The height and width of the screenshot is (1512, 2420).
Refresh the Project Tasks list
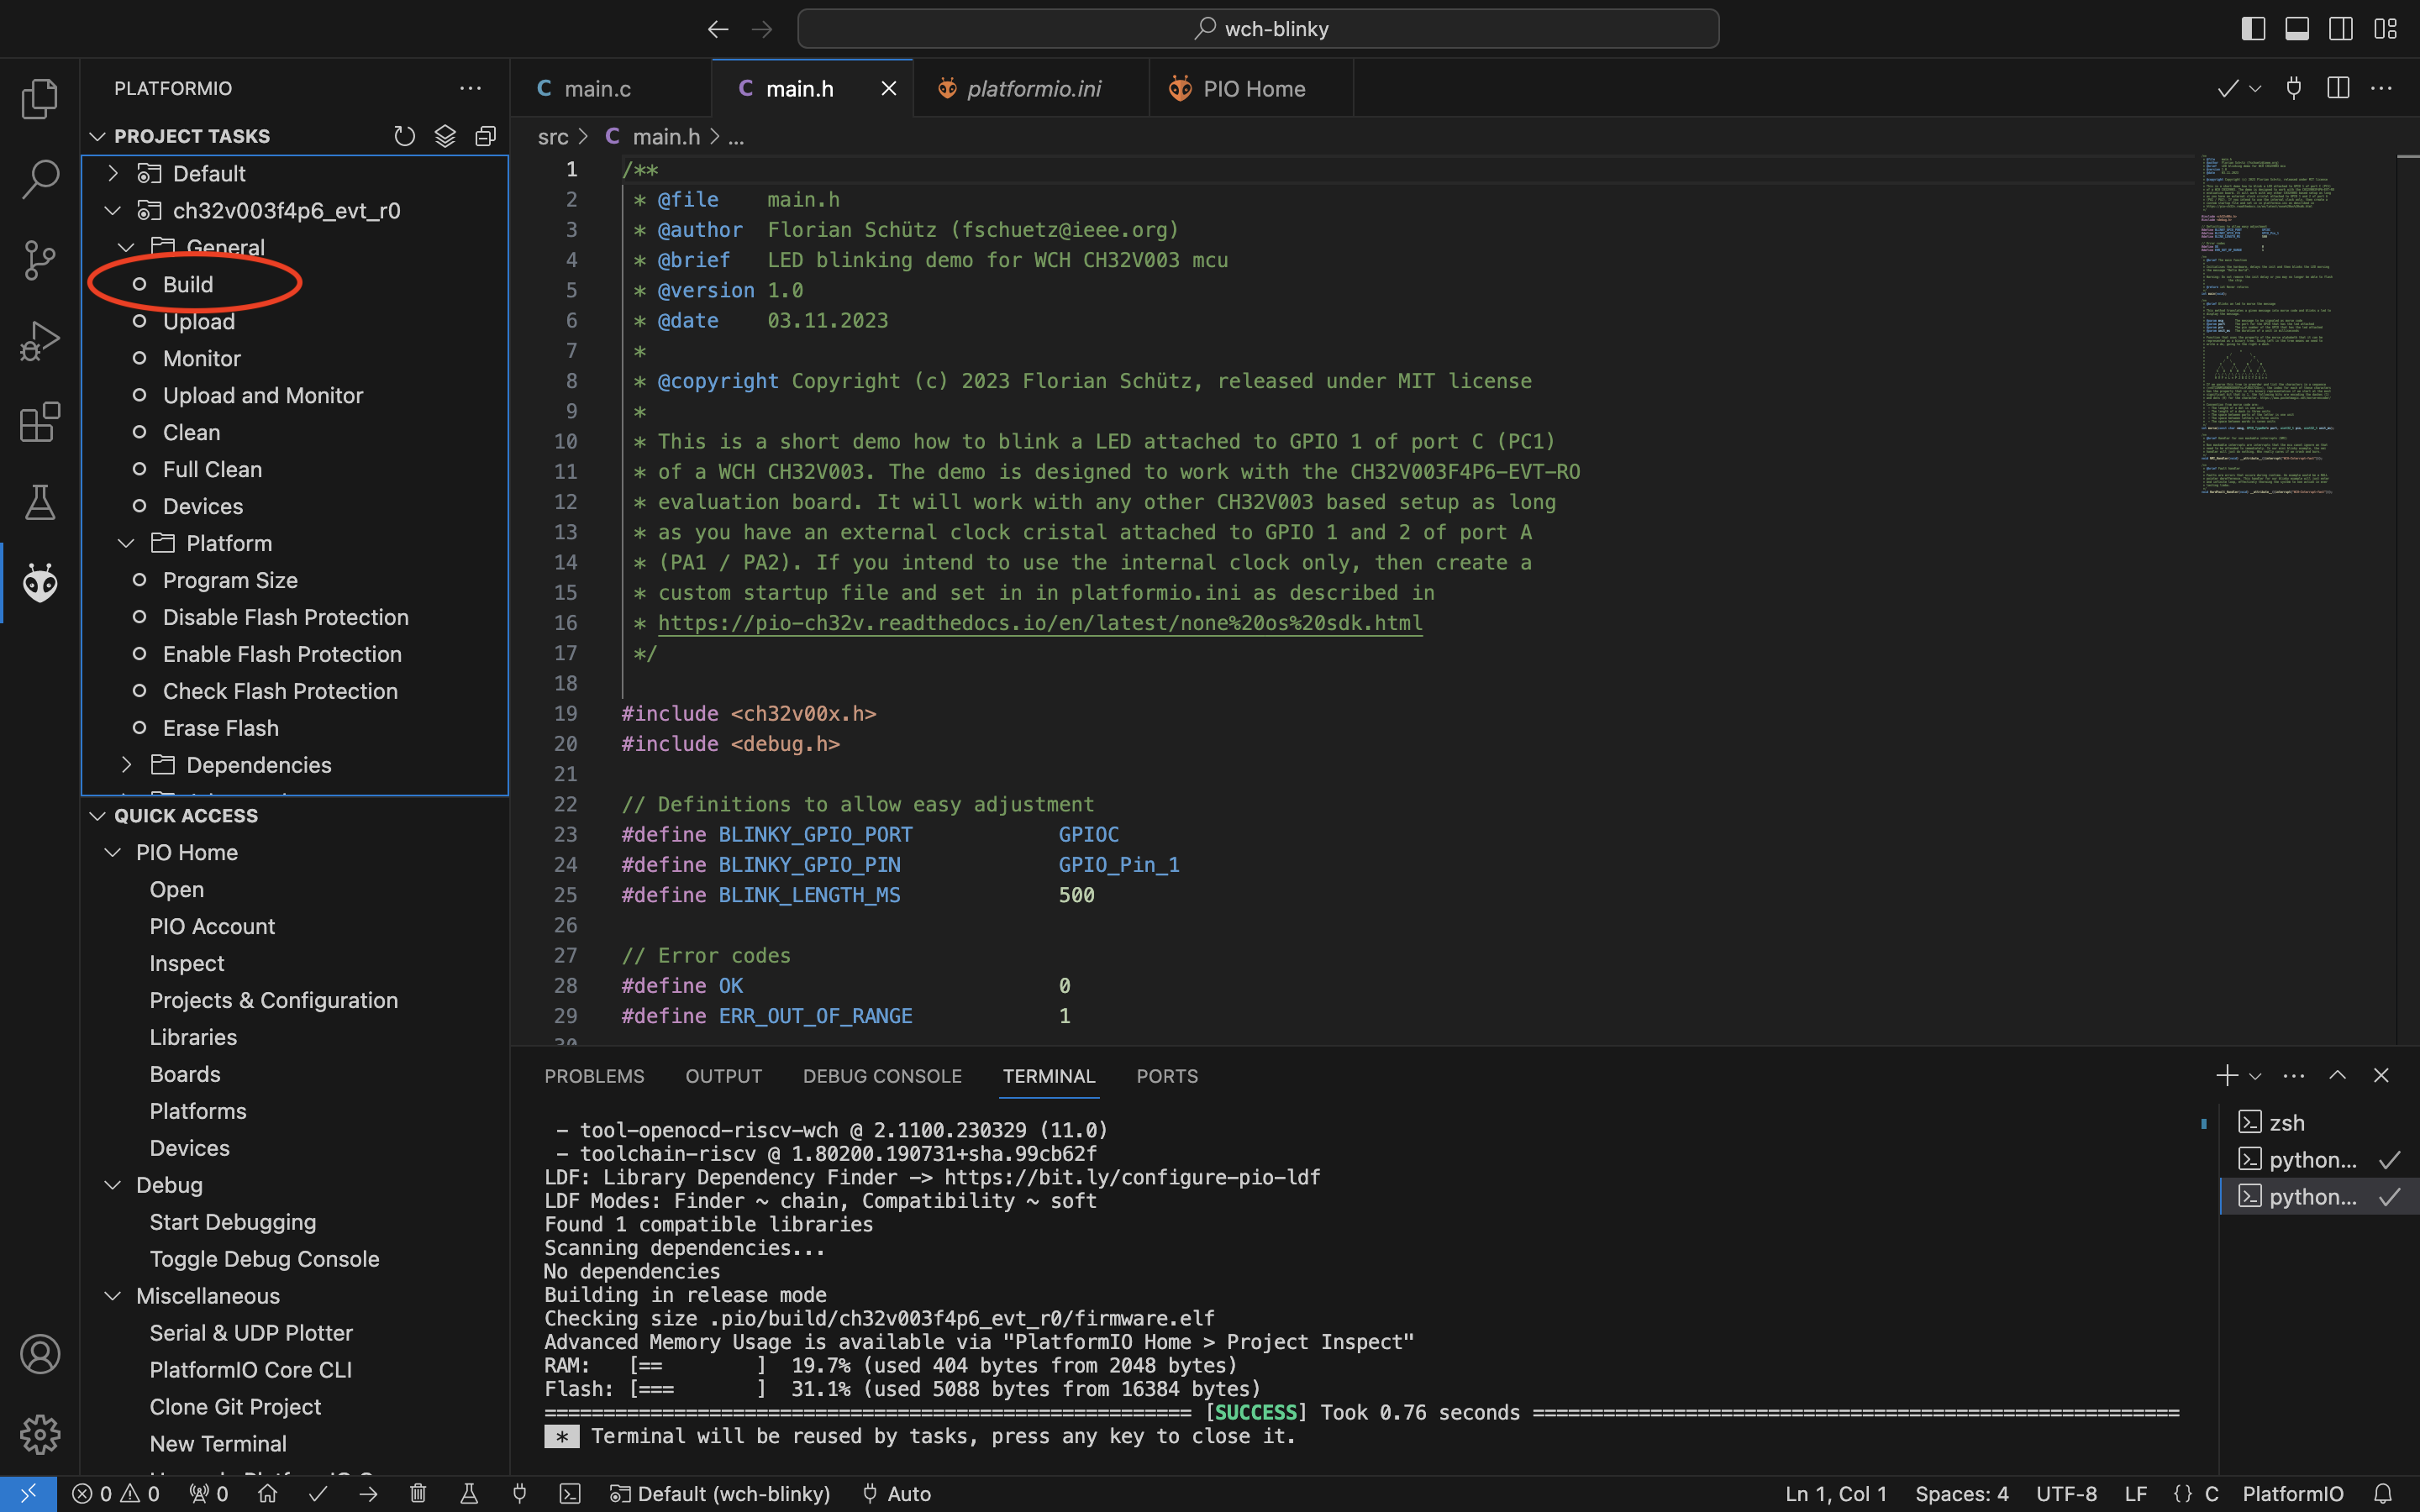click(x=404, y=136)
